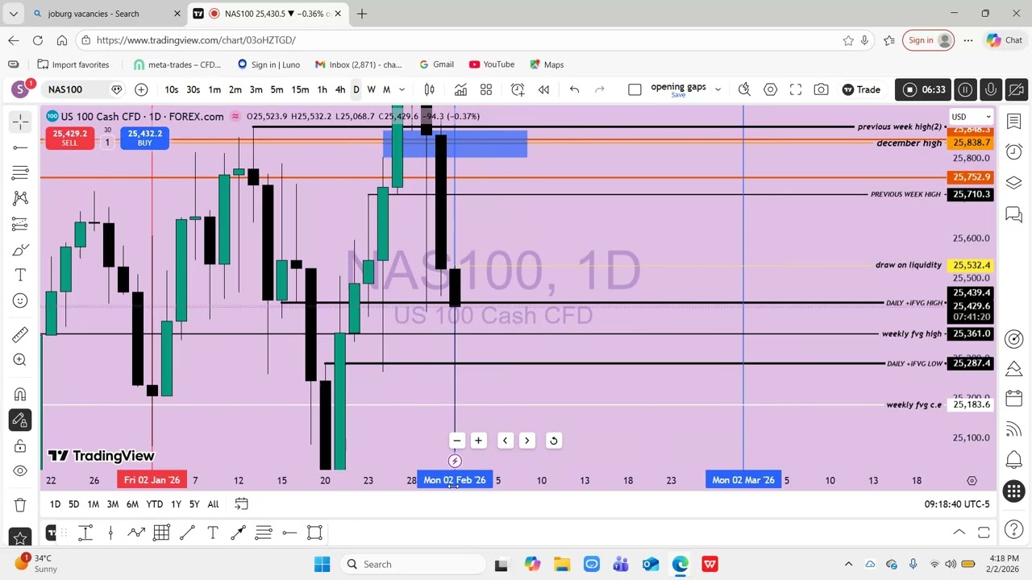This screenshot has height=580, width=1032.
Task: Open the Fibonacci retracement tool group
Action: [x=20, y=172]
